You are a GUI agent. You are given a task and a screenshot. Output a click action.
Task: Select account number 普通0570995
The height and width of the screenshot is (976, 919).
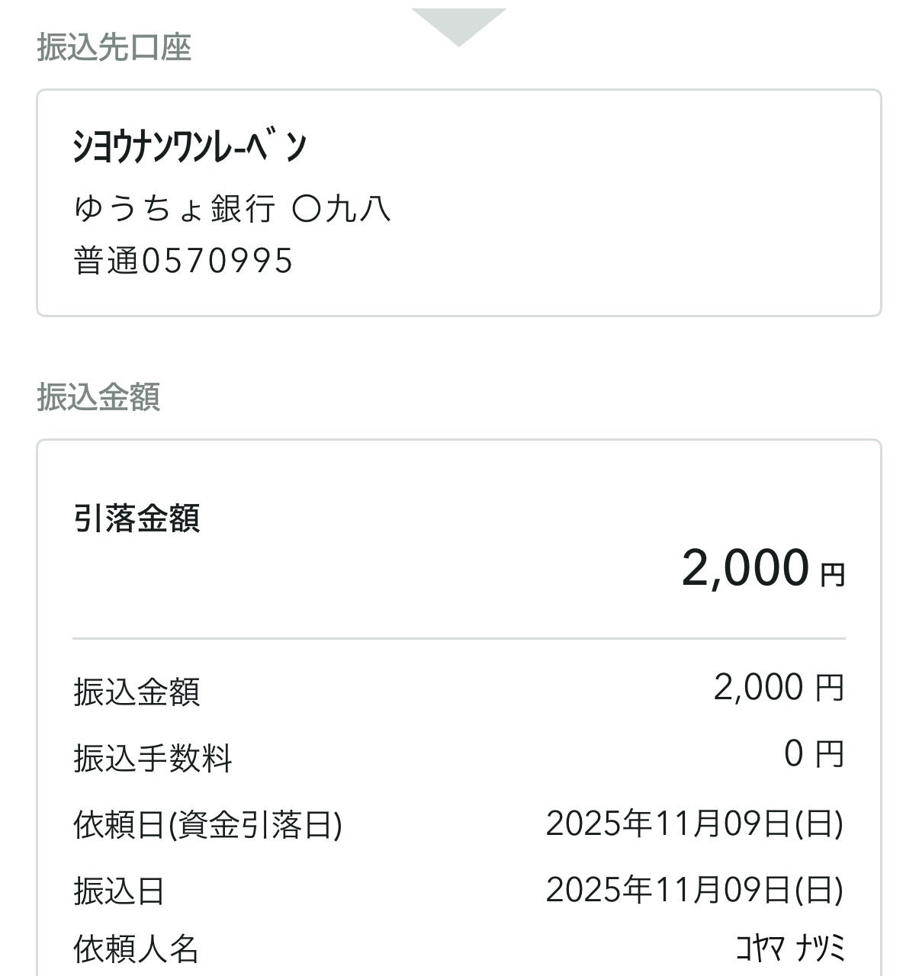tap(183, 261)
